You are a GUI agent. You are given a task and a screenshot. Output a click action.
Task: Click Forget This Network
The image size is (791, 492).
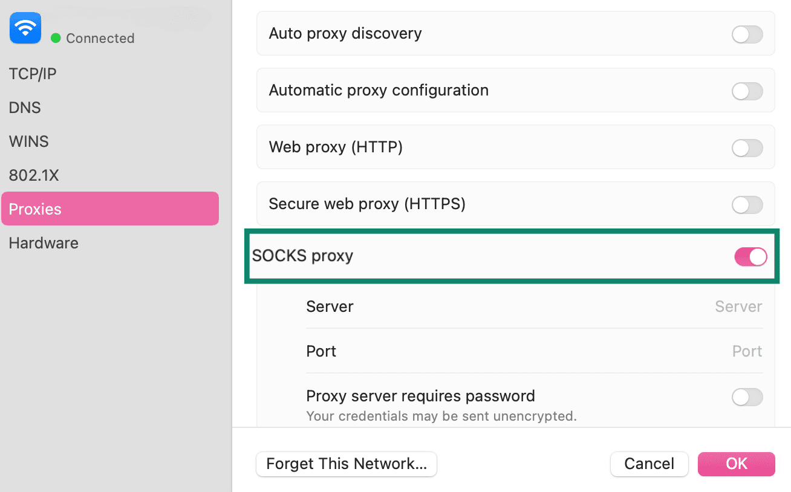pos(346,464)
